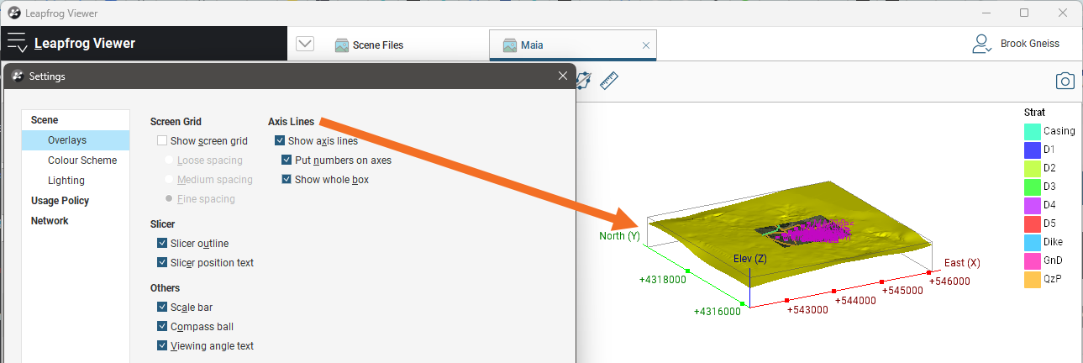The width and height of the screenshot is (1083, 363).
Task: Click the D4 legend colour swatch
Action: [x=1033, y=204]
